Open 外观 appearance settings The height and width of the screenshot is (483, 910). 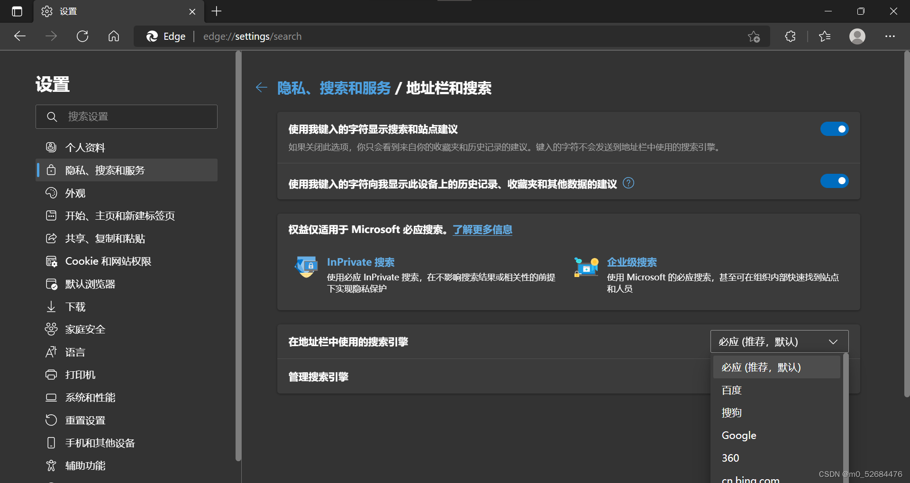pyautogui.click(x=127, y=193)
